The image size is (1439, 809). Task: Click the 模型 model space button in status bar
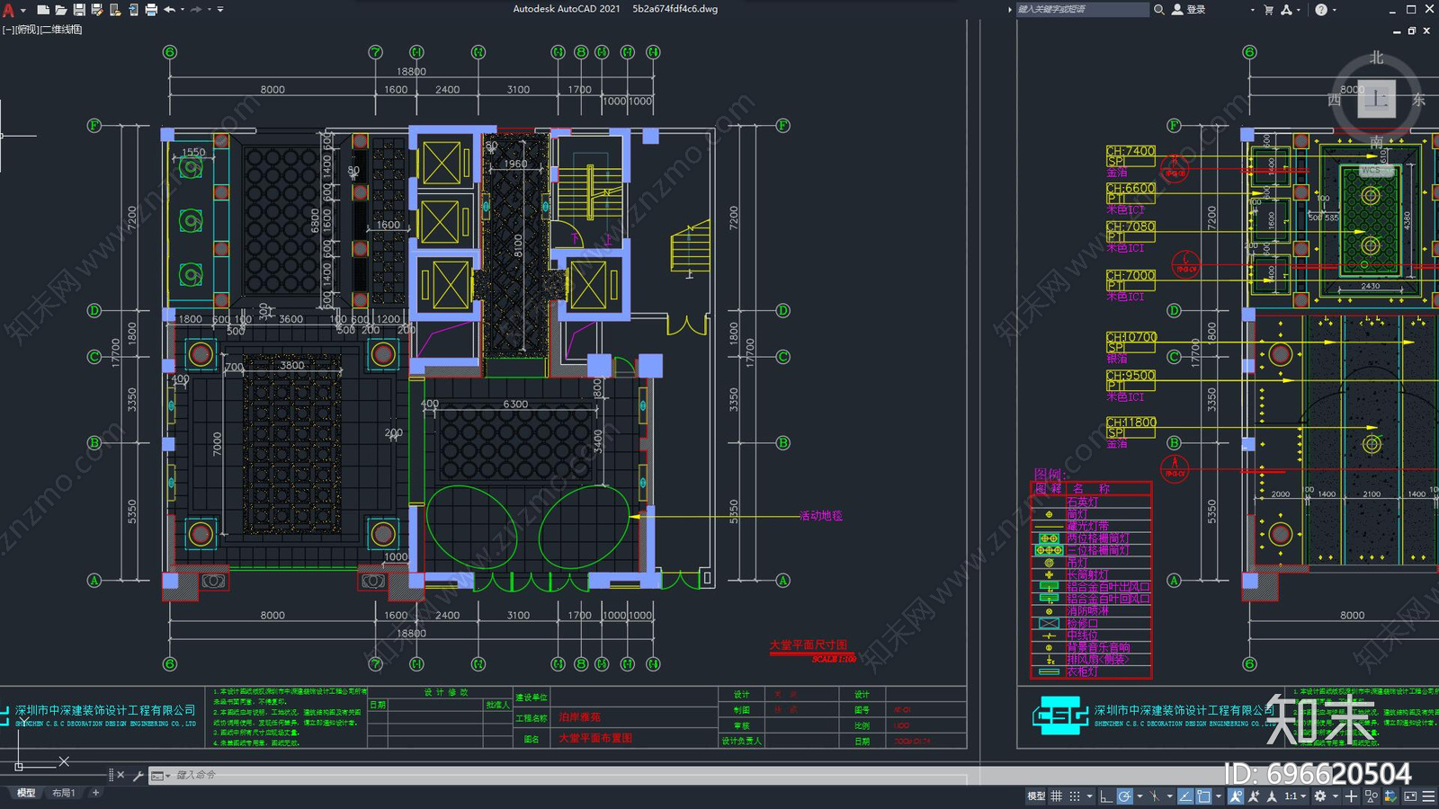pos(1036,796)
